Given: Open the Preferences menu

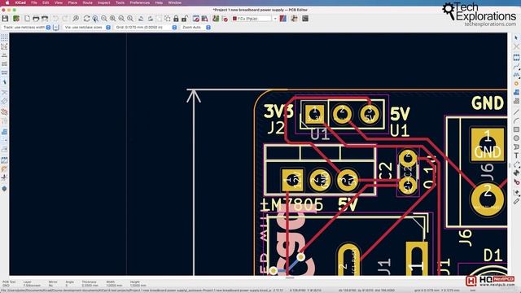Looking at the screenshot, I should [139, 2].
